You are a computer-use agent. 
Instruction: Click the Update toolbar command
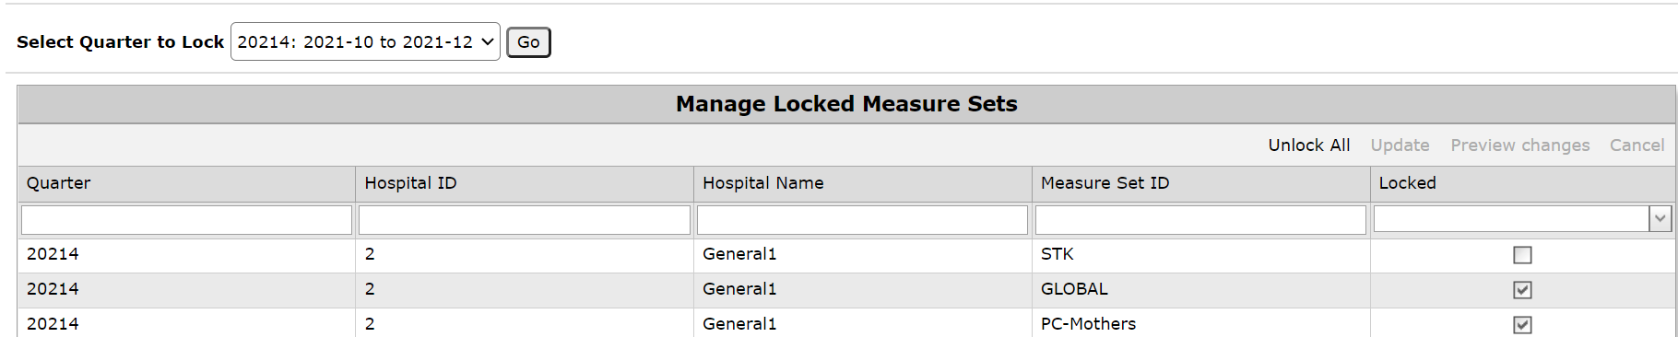tap(1400, 145)
